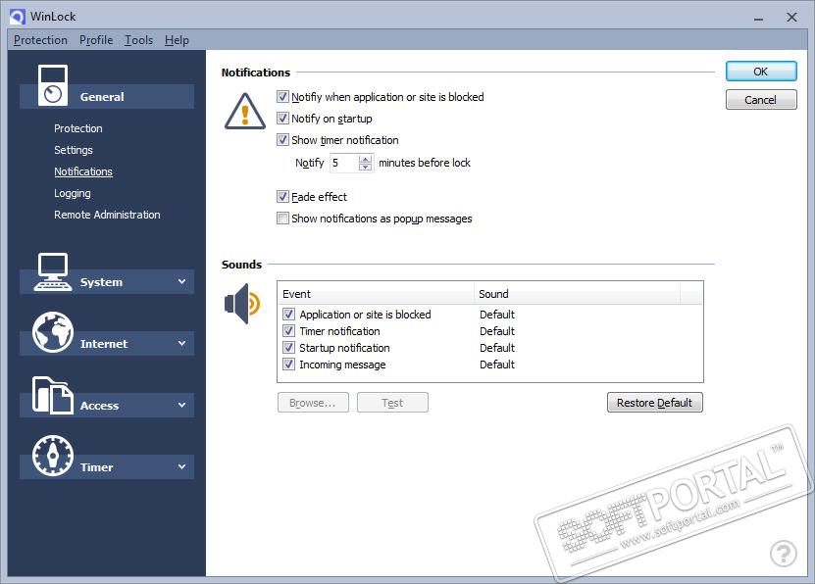Expand the System section chevron
The width and height of the screenshot is (815, 584).
[181, 281]
